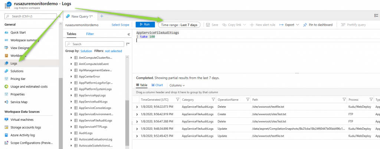Screen dimensions: 380x149
Task: Select the AppPlatformSystemLogs table
Action: 95,89
